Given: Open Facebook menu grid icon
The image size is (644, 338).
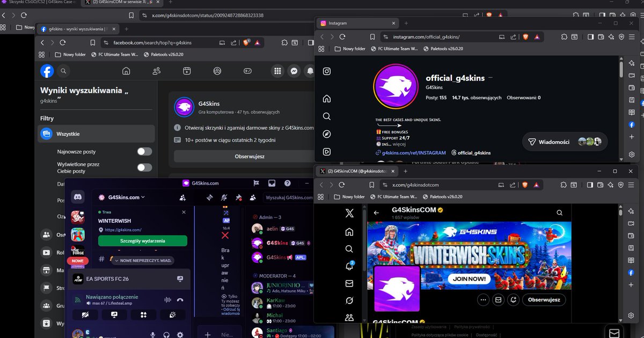Looking at the screenshot, I should click(277, 71).
